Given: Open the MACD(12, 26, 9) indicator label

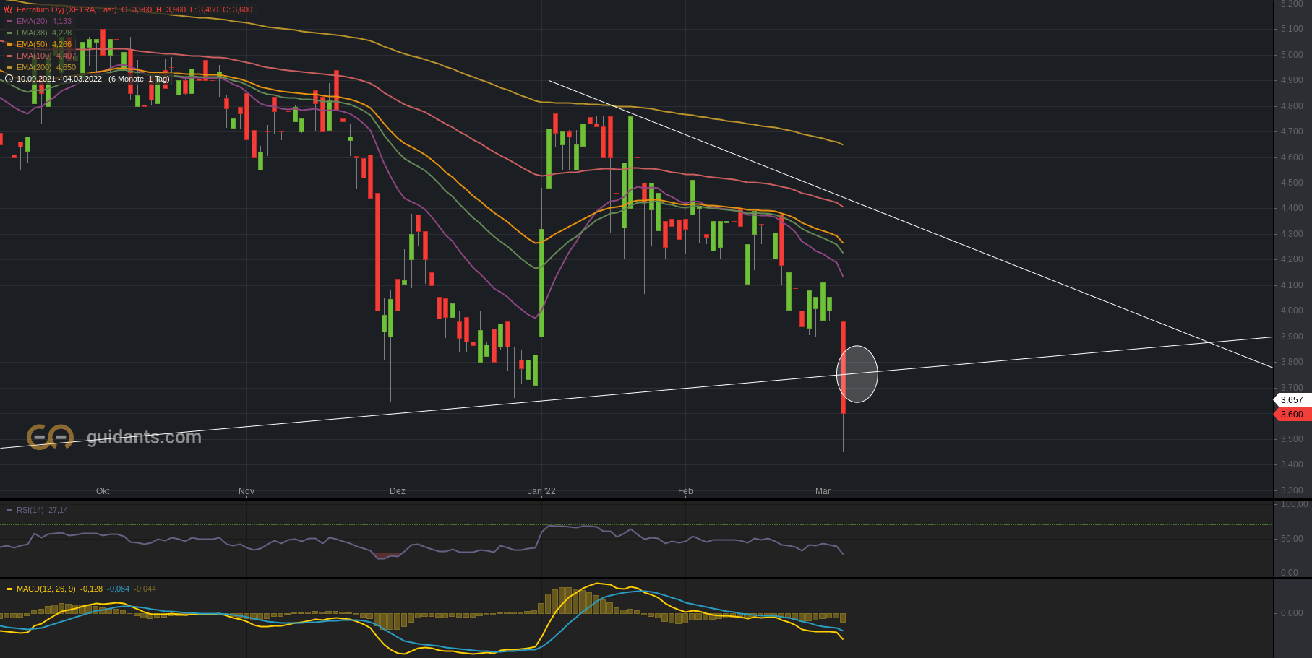Looking at the screenshot, I should point(46,589).
